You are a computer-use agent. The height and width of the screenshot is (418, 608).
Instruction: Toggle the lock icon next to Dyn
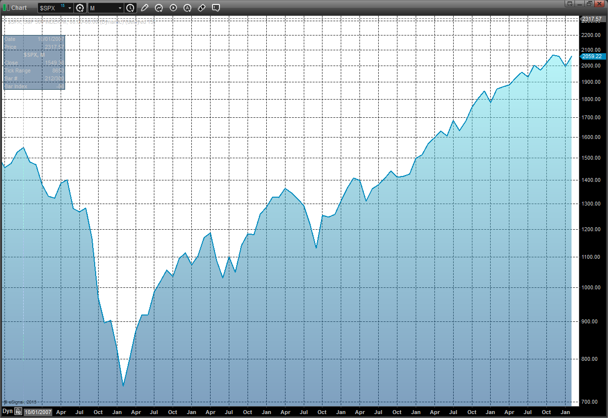(18, 411)
